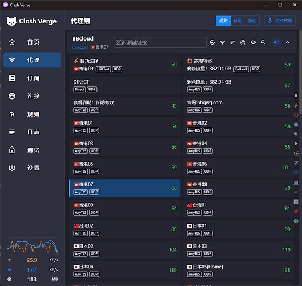Screen dimensions: 302x286
Task: Click the 42 proxy count badge
Action: point(276,42)
